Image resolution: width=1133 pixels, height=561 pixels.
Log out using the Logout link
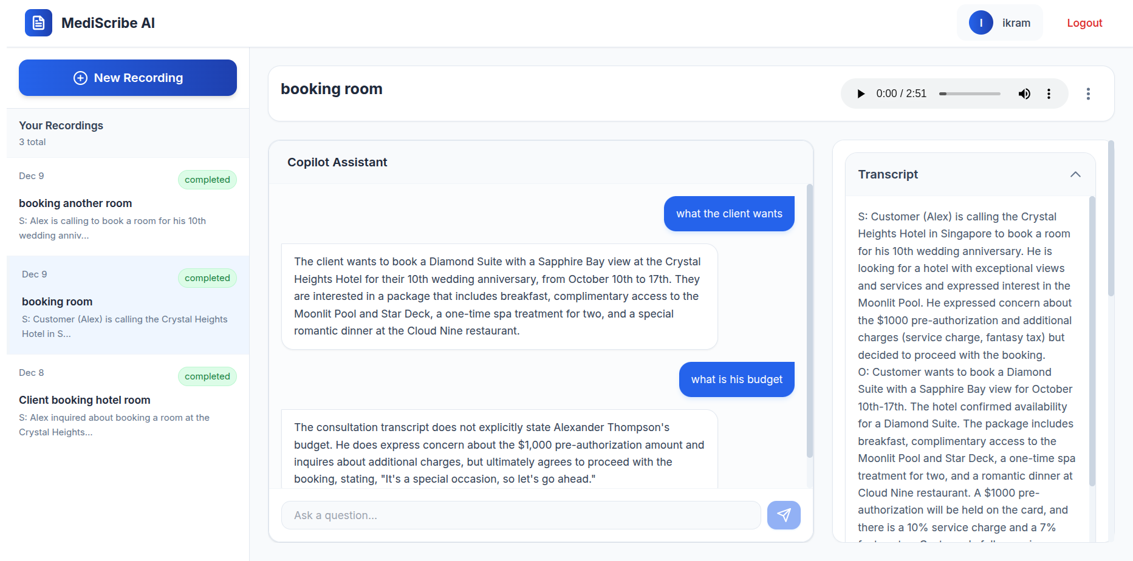click(x=1084, y=23)
